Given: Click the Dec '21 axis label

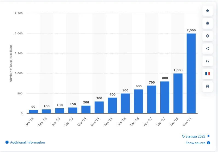Looking at the screenshot, I should (x=187, y=122).
